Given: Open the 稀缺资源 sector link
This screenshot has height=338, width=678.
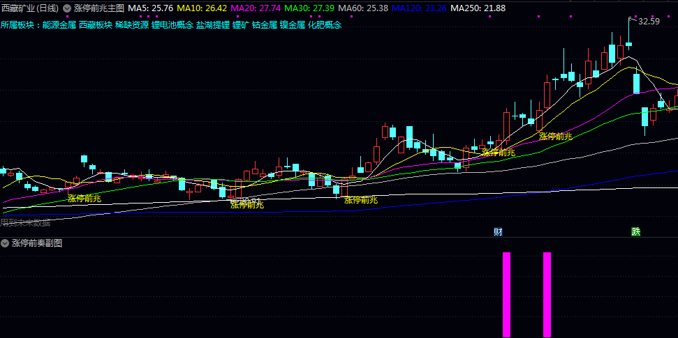Looking at the screenshot, I should (x=132, y=25).
